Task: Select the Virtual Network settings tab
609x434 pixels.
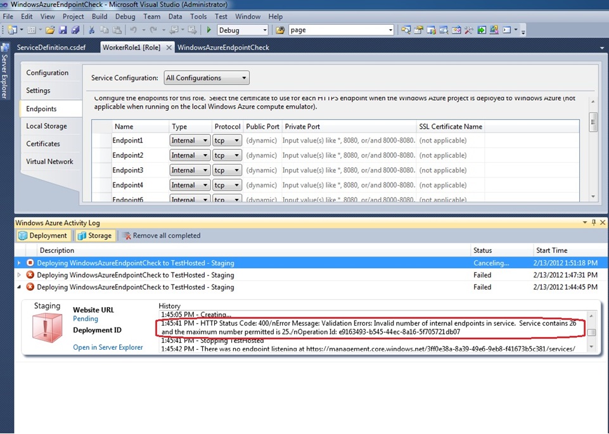Action: click(x=49, y=162)
